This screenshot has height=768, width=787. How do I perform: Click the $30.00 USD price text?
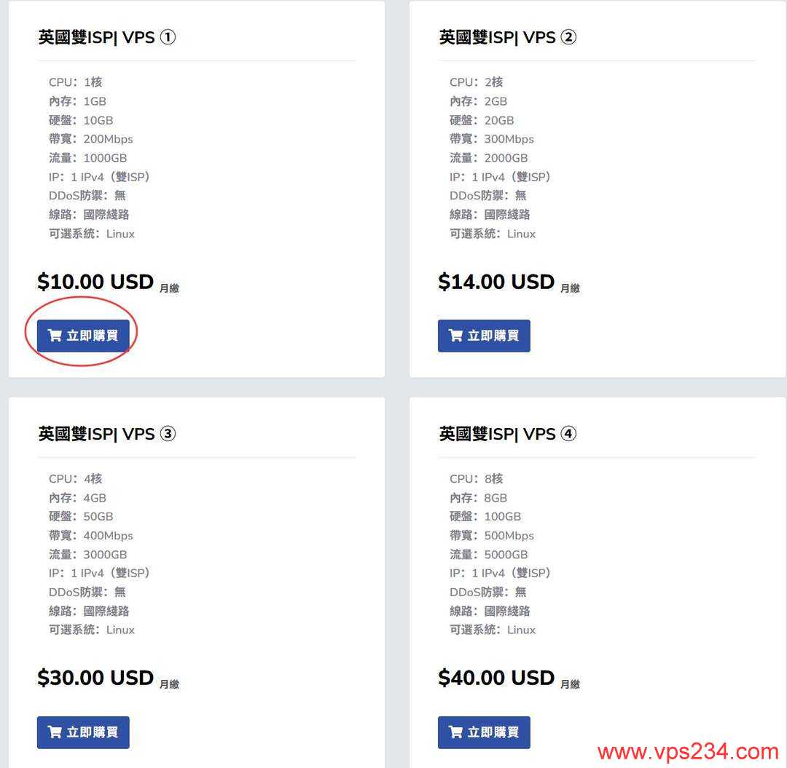95,678
